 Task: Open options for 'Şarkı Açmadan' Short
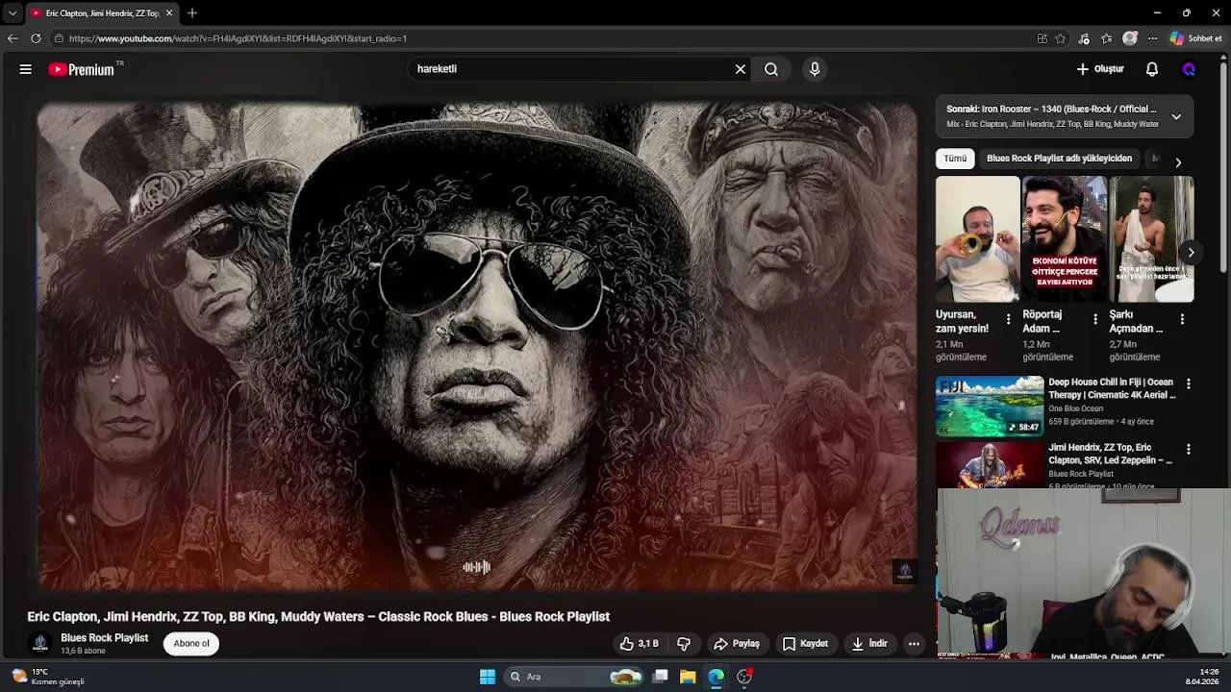coord(1182,319)
